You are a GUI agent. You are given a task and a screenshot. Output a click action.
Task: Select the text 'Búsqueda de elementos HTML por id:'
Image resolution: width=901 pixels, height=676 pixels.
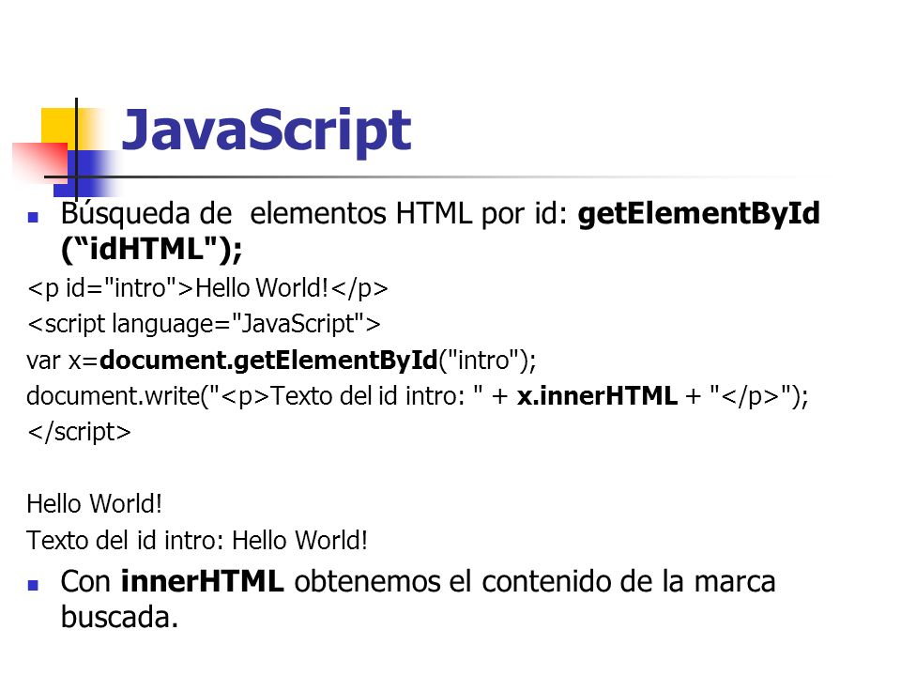click(314, 213)
